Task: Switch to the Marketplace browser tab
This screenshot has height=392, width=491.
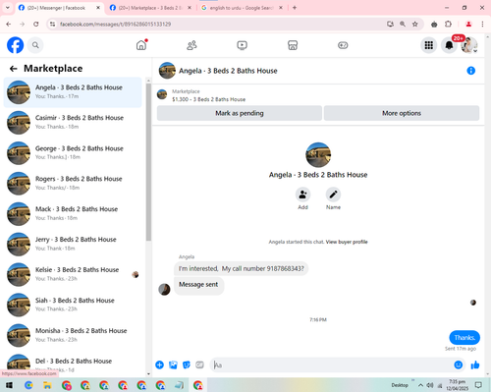Action: pyautogui.click(x=150, y=8)
